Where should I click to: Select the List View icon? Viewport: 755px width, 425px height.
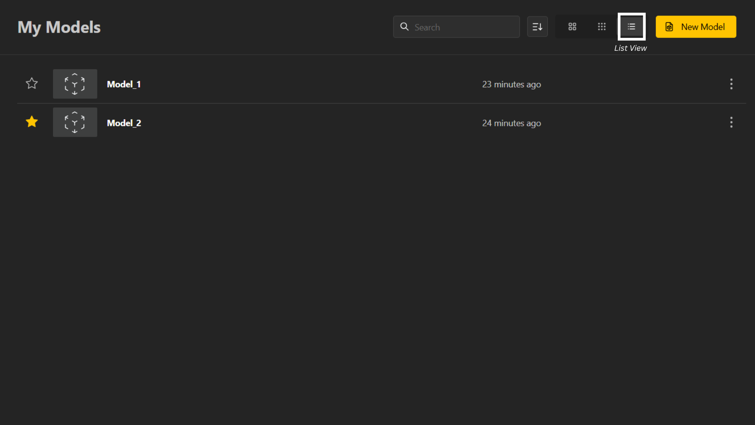click(632, 27)
